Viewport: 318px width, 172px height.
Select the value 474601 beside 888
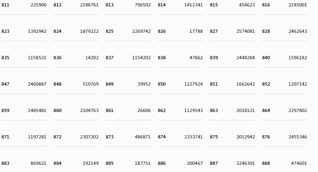coord(299,163)
